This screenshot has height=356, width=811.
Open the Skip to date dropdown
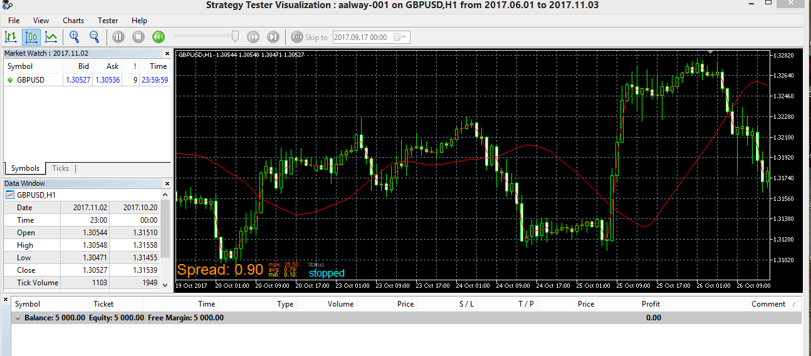pyautogui.click(x=404, y=37)
